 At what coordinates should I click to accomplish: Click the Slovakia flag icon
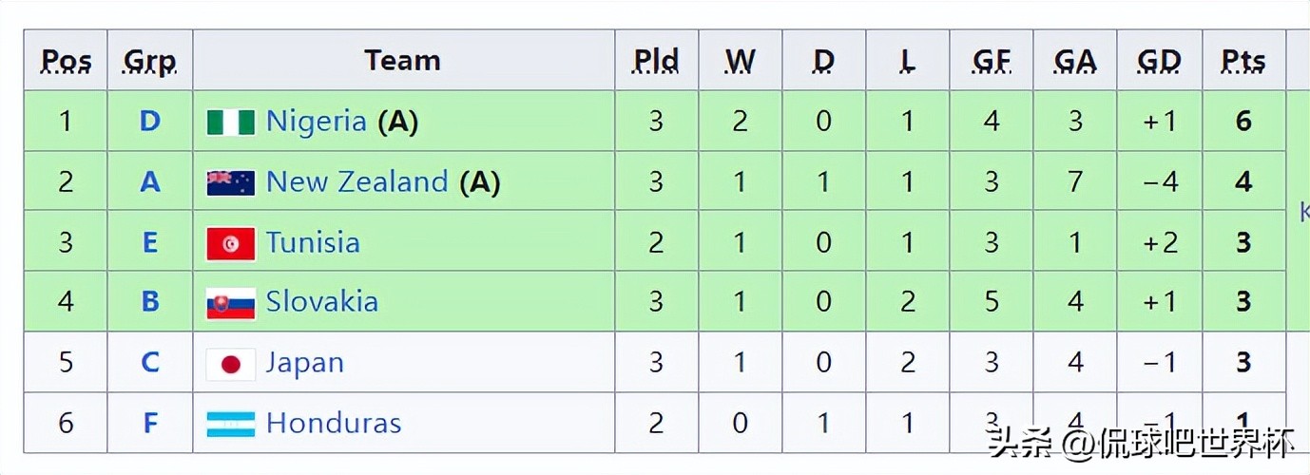point(231,303)
